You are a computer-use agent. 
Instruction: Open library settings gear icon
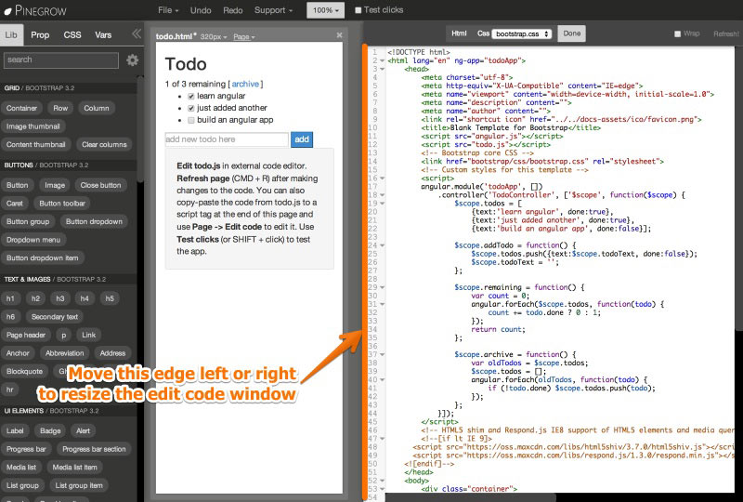tap(132, 59)
